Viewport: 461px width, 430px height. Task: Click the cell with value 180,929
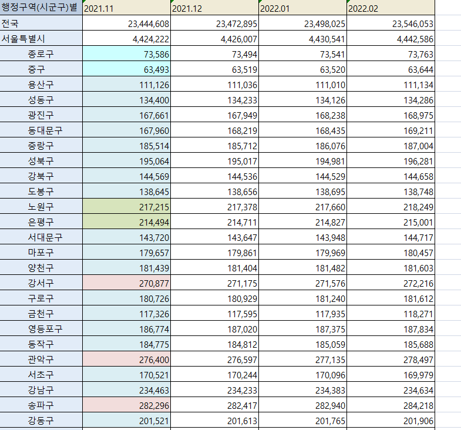214,298
